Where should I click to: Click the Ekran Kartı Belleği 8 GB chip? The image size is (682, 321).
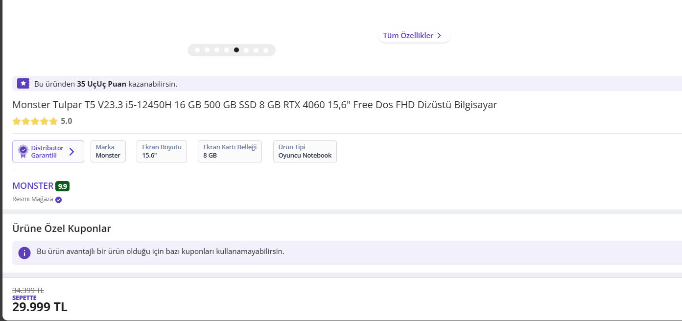click(x=230, y=152)
